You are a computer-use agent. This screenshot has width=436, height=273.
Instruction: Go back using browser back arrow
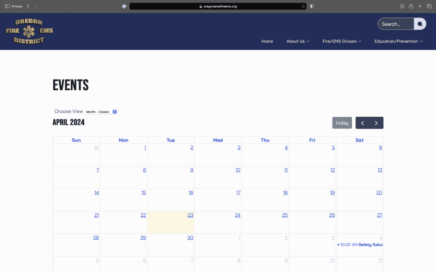tap(28, 6)
